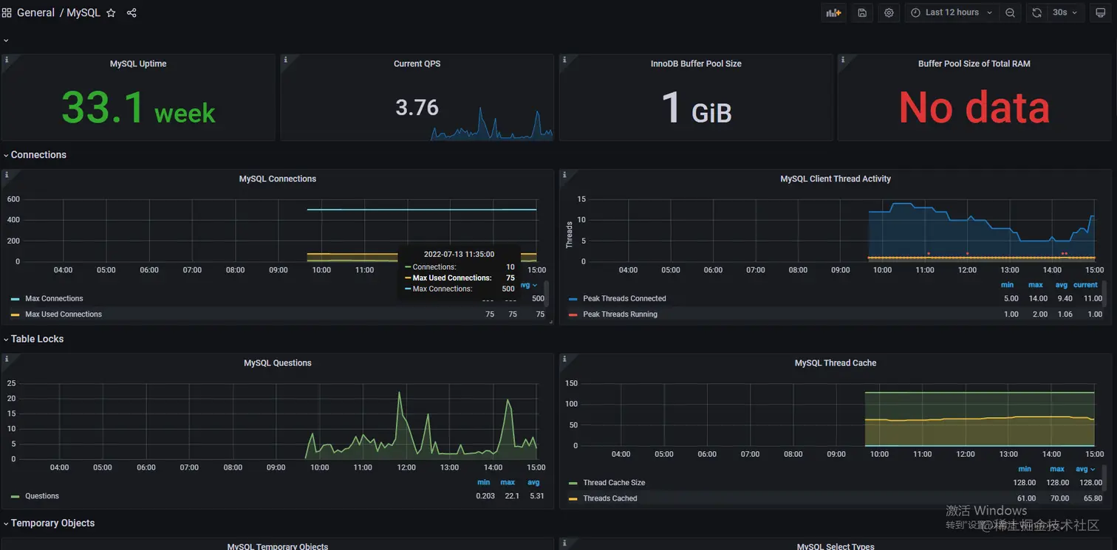1117x550 pixels.
Task: Open Current QPS panel title menu
Action: [417, 63]
